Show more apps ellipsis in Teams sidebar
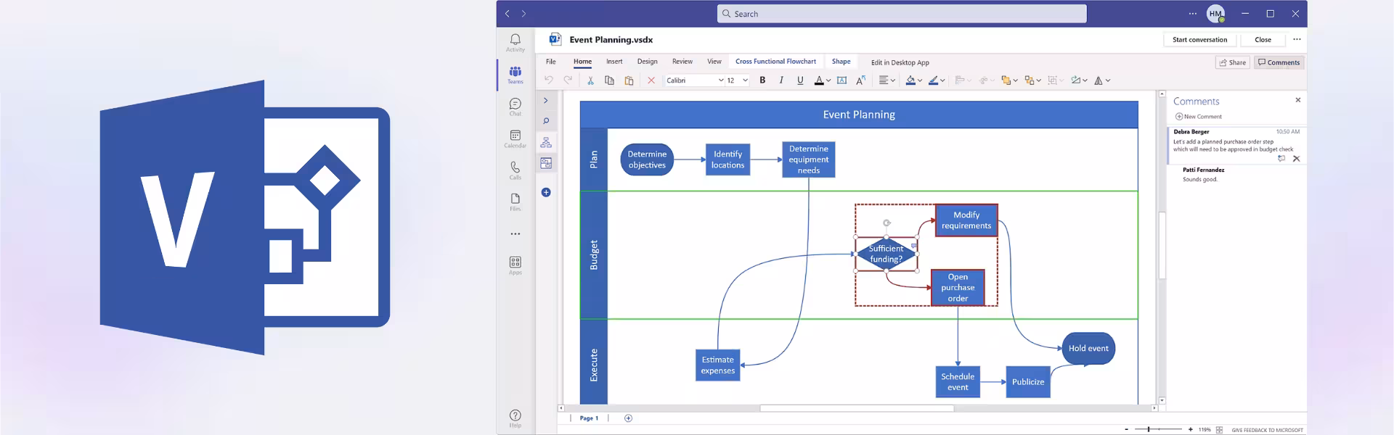Viewport: 1394px width, 435px height. click(515, 234)
